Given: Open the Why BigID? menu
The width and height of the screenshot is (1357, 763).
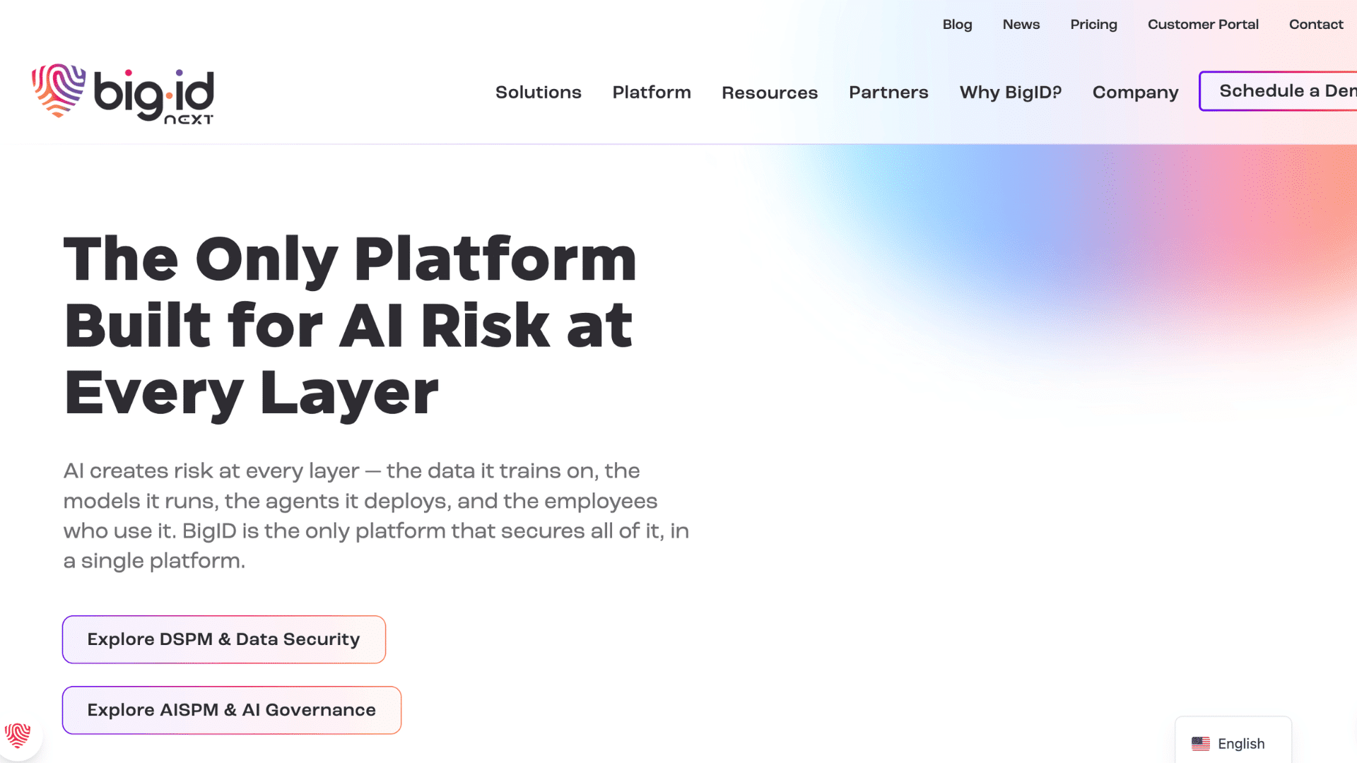Looking at the screenshot, I should point(1011,92).
